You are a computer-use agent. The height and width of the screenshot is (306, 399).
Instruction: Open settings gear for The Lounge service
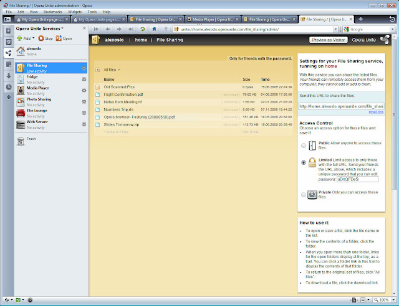(x=84, y=113)
